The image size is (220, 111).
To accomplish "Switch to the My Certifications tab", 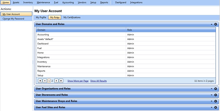I will pos(72,17).
